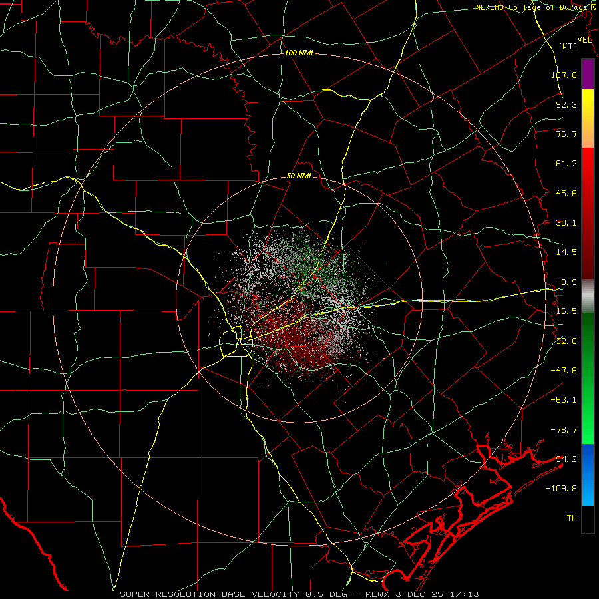Click the blue segment of the color bar

pos(588,475)
